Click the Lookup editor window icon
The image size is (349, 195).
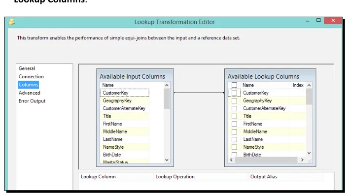12,22
